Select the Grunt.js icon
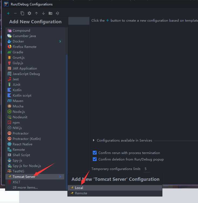Screen dimensions: 198x203 tap(9, 58)
